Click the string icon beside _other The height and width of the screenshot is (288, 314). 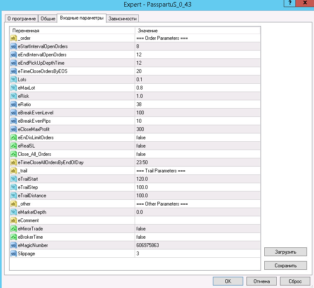point(13,204)
